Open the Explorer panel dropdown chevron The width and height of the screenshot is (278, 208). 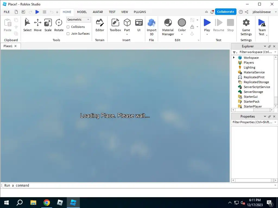[x=265, y=46]
